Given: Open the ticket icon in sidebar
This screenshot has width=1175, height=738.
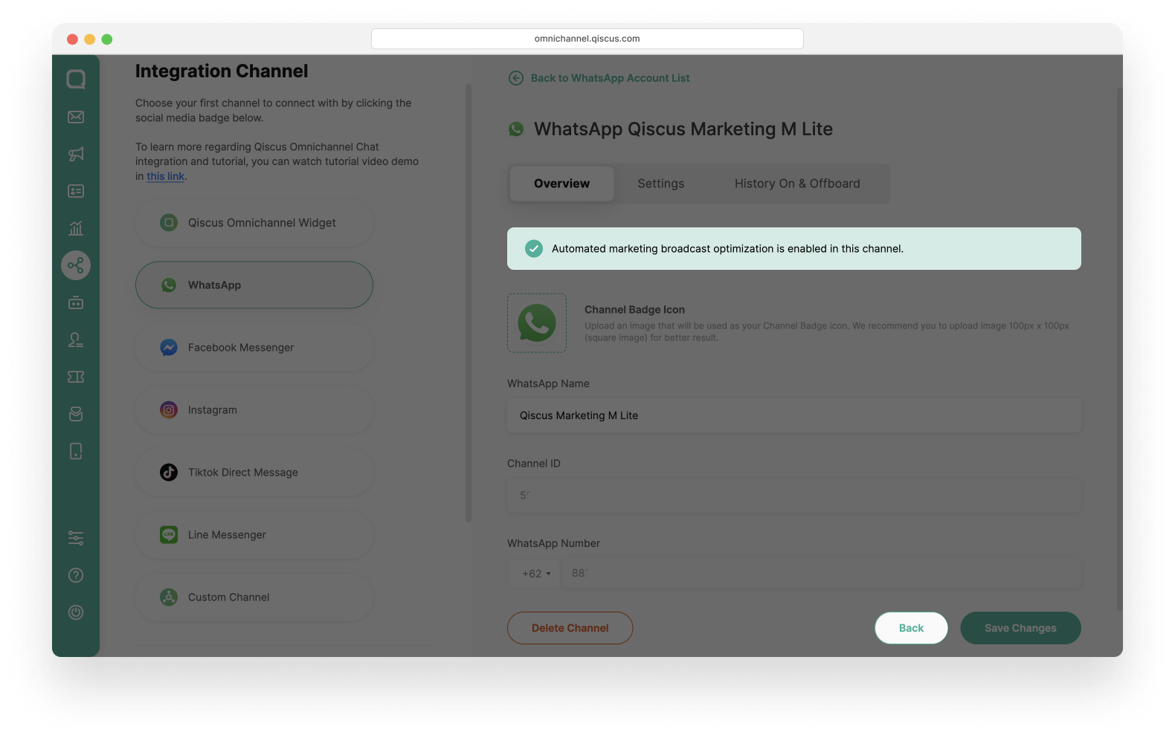Looking at the screenshot, I should pyautogui.click(x=76, y=377).
